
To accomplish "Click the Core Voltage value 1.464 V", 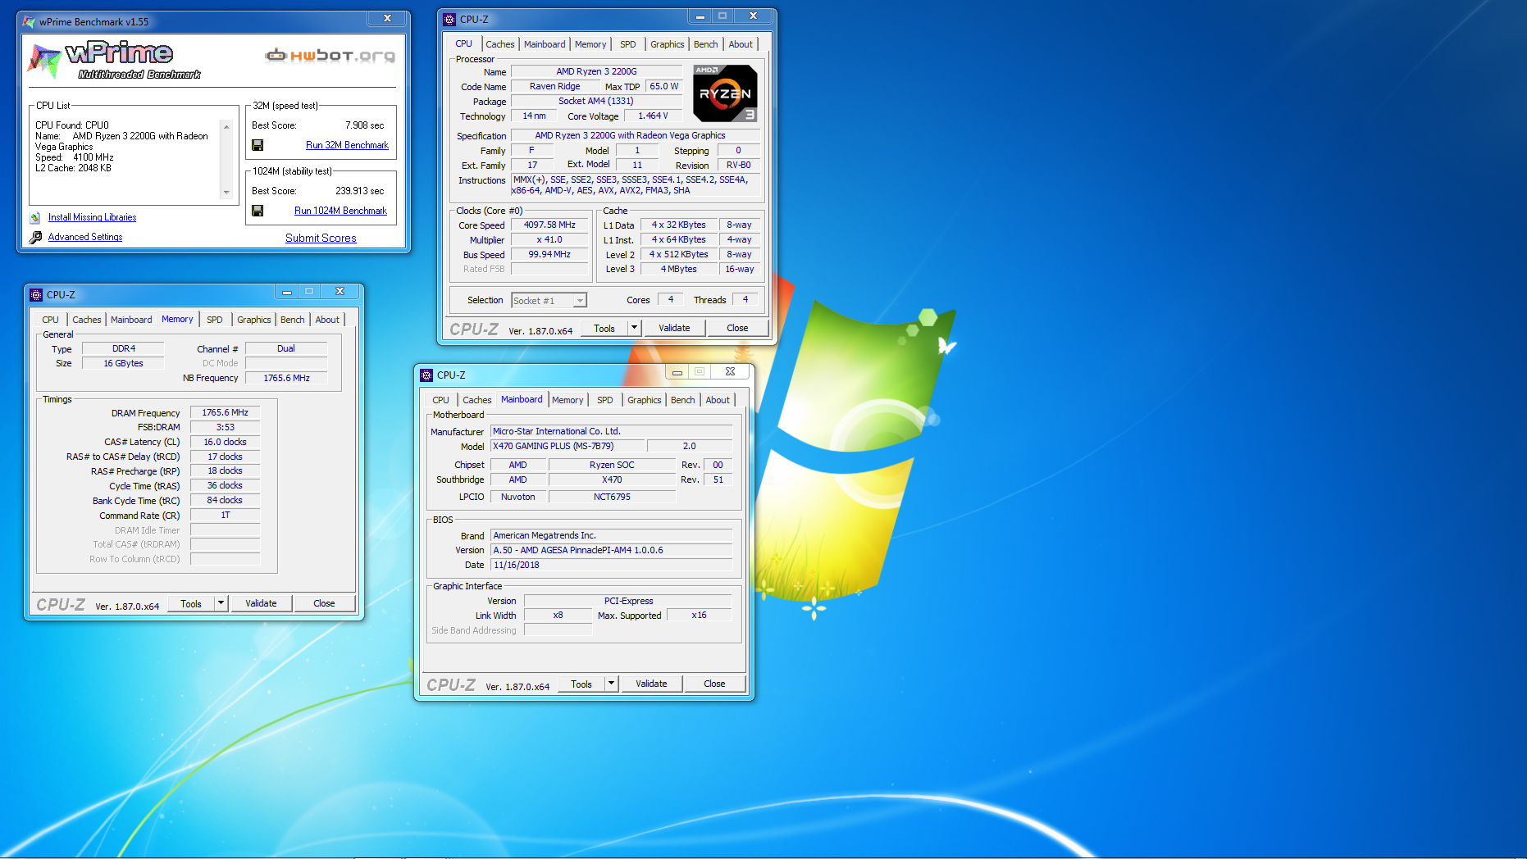I will tap(653, 116).
